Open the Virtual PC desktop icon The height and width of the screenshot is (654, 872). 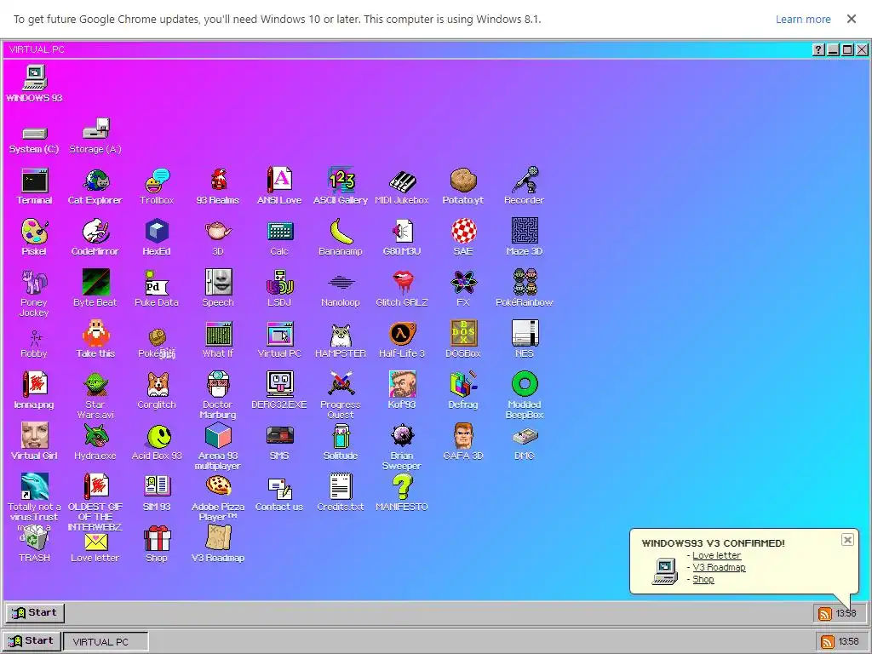279,340
